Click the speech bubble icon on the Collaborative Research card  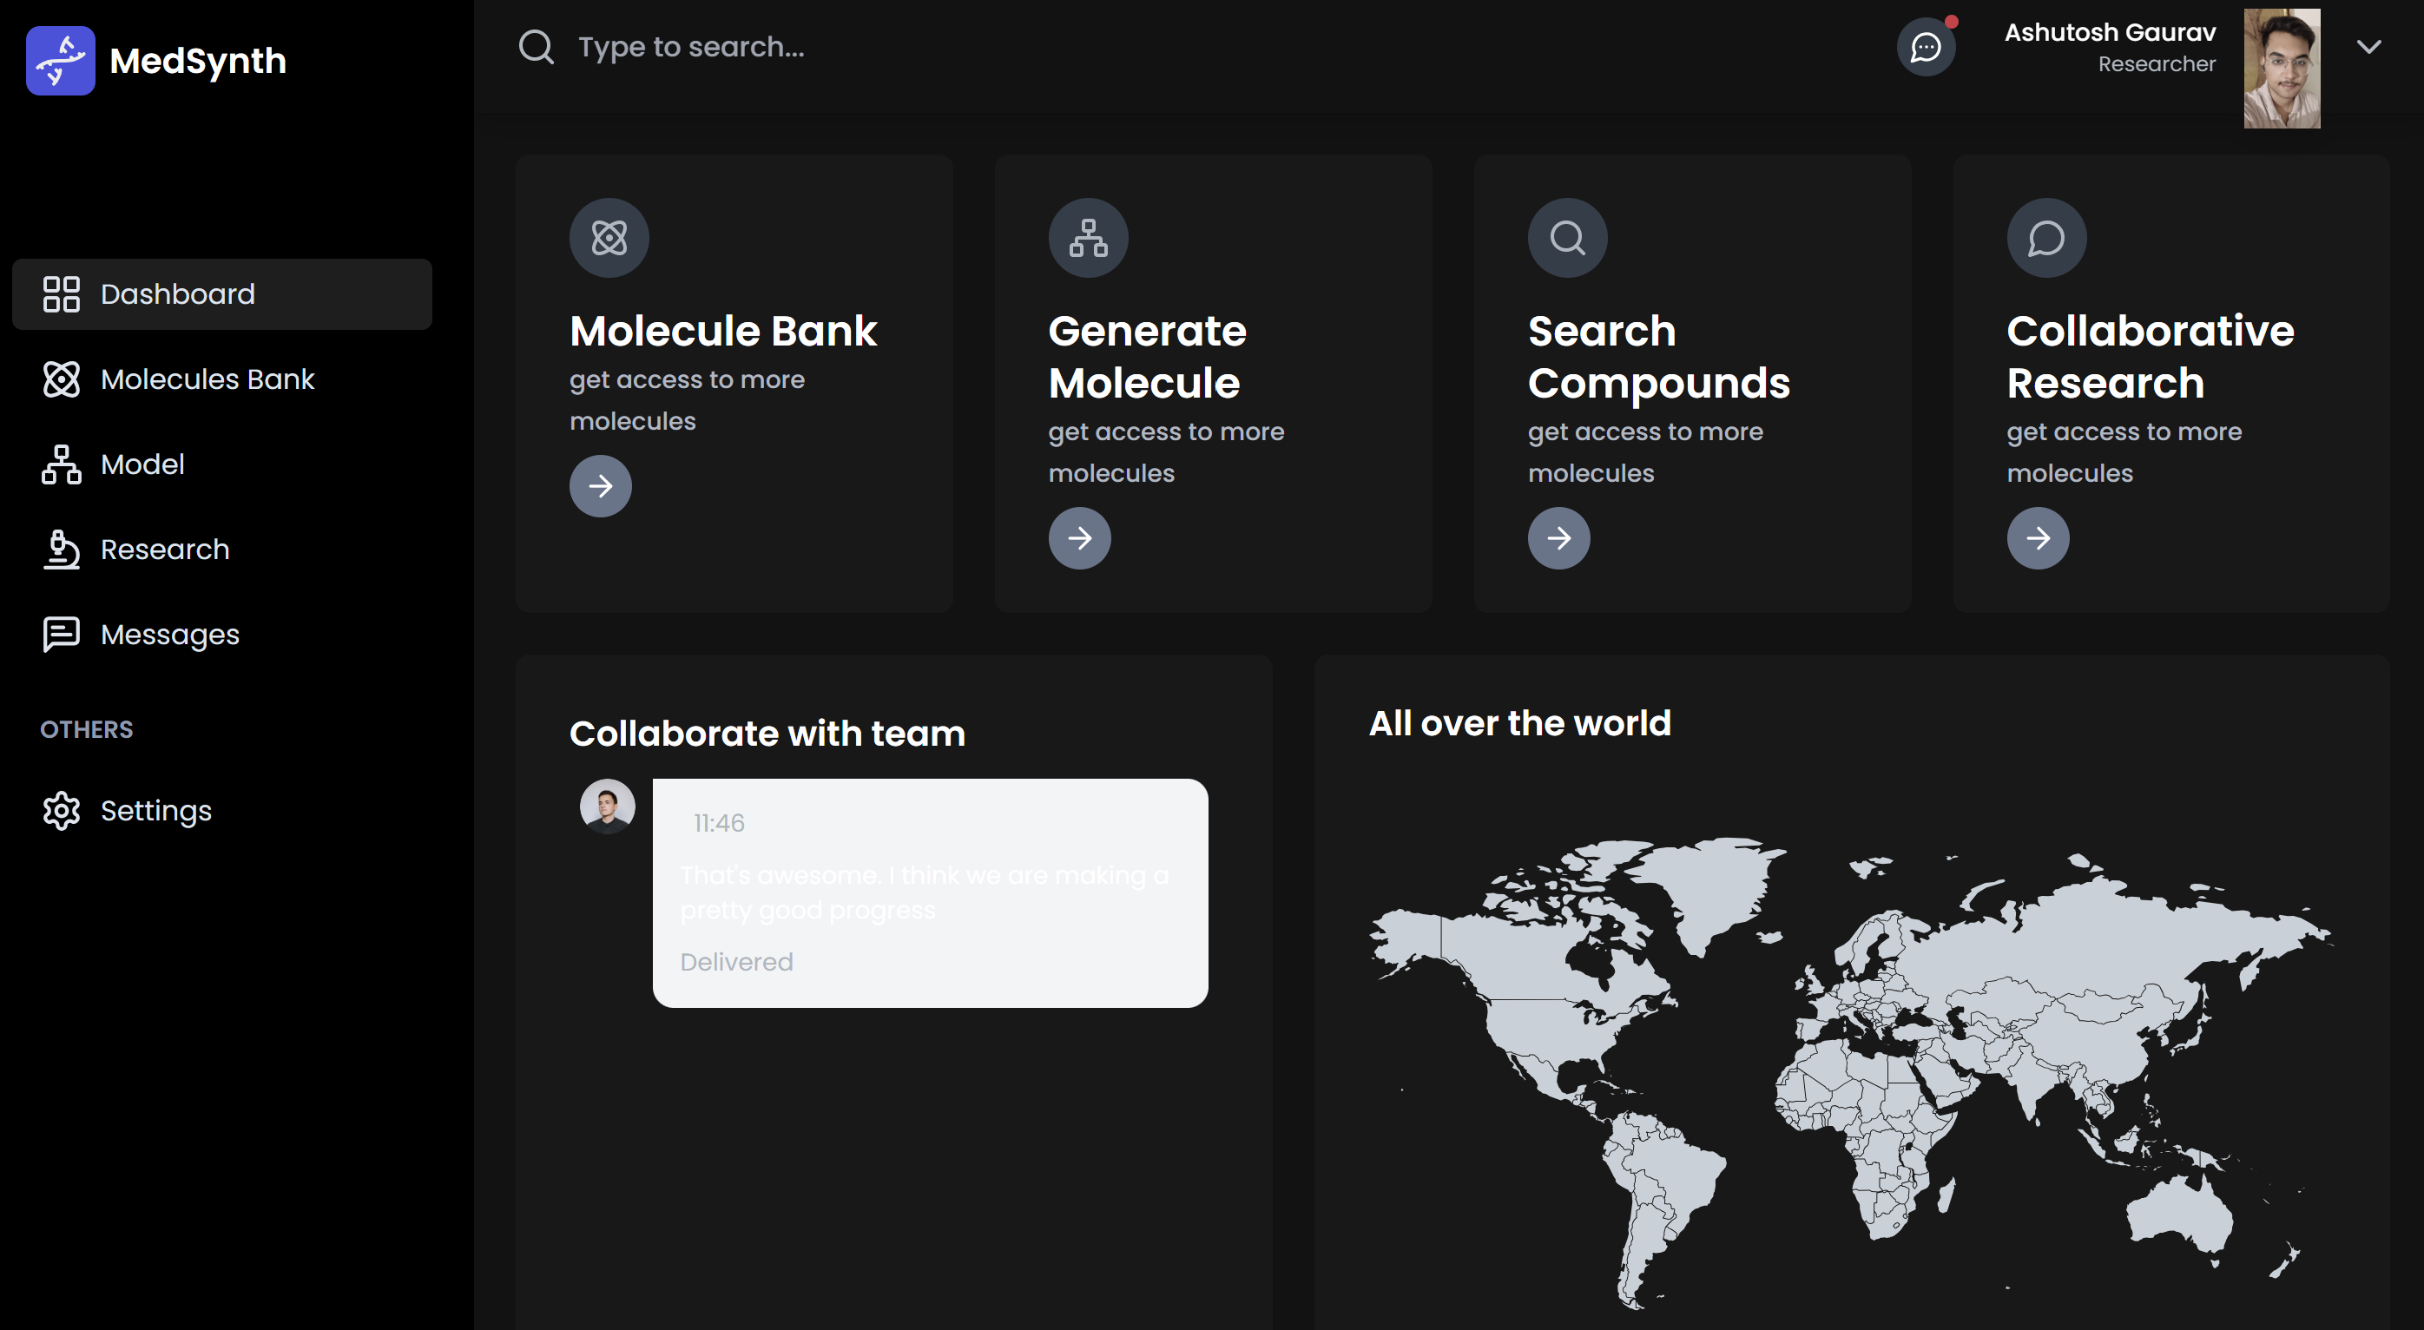click(2045, 237)
